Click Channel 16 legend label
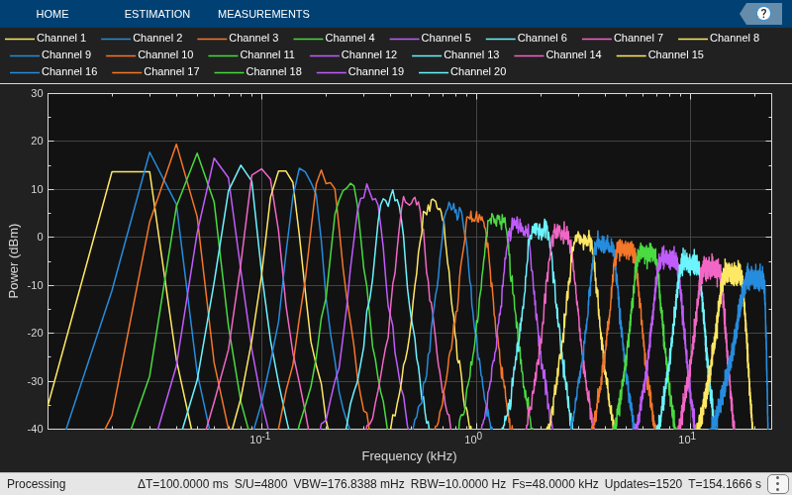 [x=69, y=71]
